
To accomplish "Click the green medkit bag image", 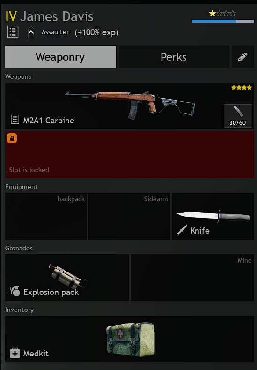I will 131,339.
